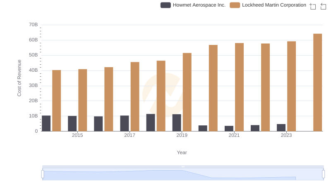Click the 60B y-axis label
Viewport: 331px width, 190px height.
tap(34, 40)
